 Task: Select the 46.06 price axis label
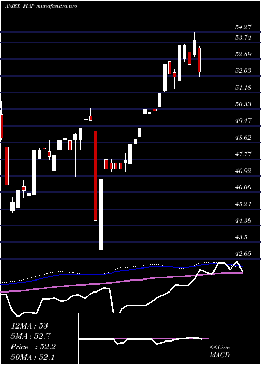coord(243,187)
